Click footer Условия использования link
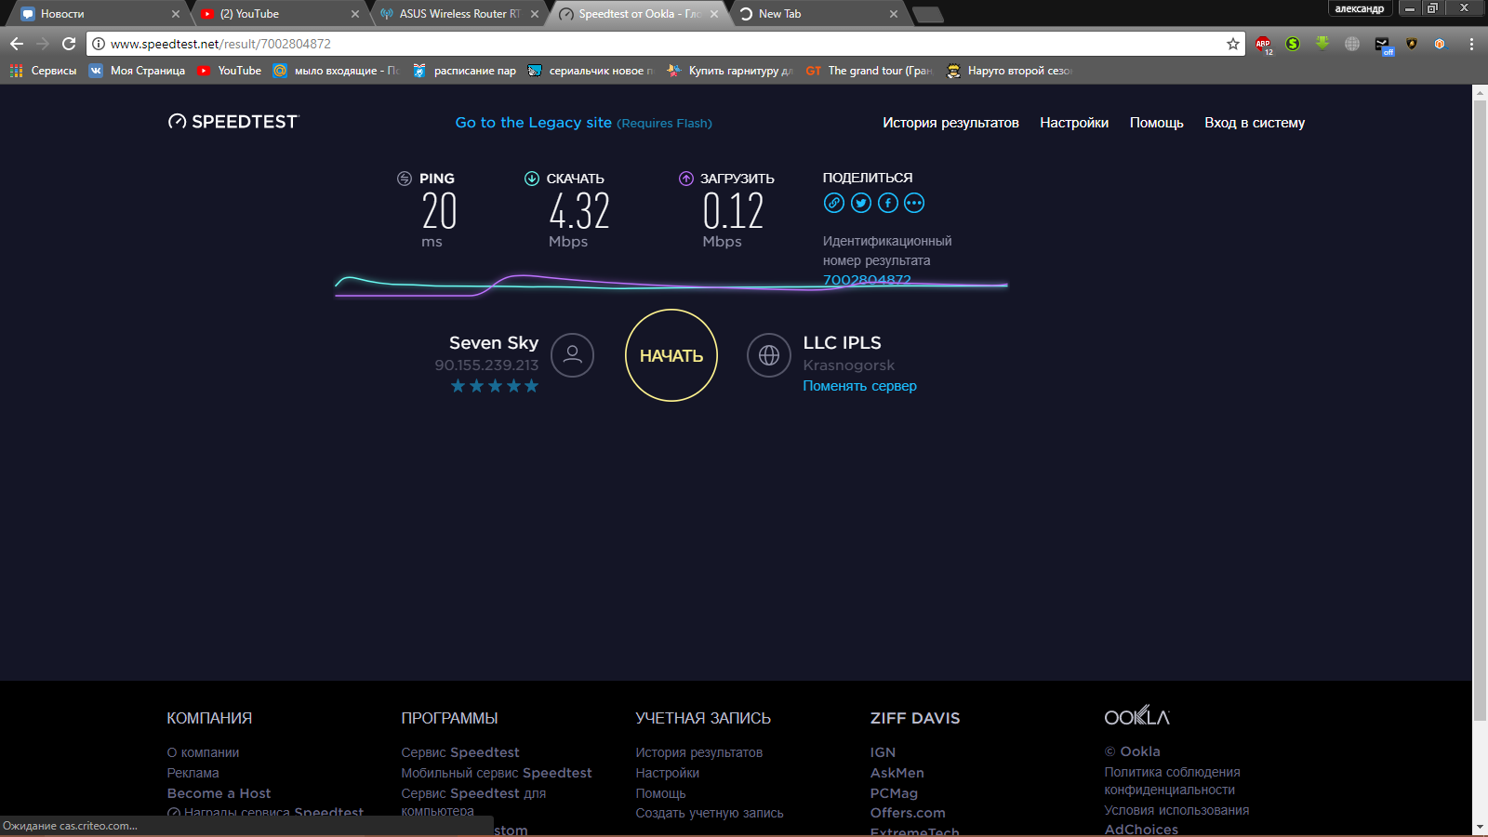The image size is (1488, 837). pos(1176,810)
